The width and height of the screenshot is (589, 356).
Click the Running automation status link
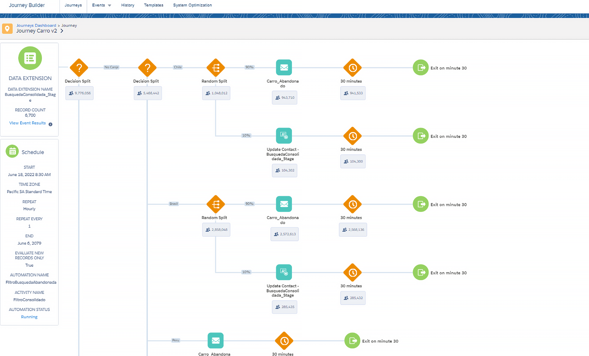click(x=29, y=317)
